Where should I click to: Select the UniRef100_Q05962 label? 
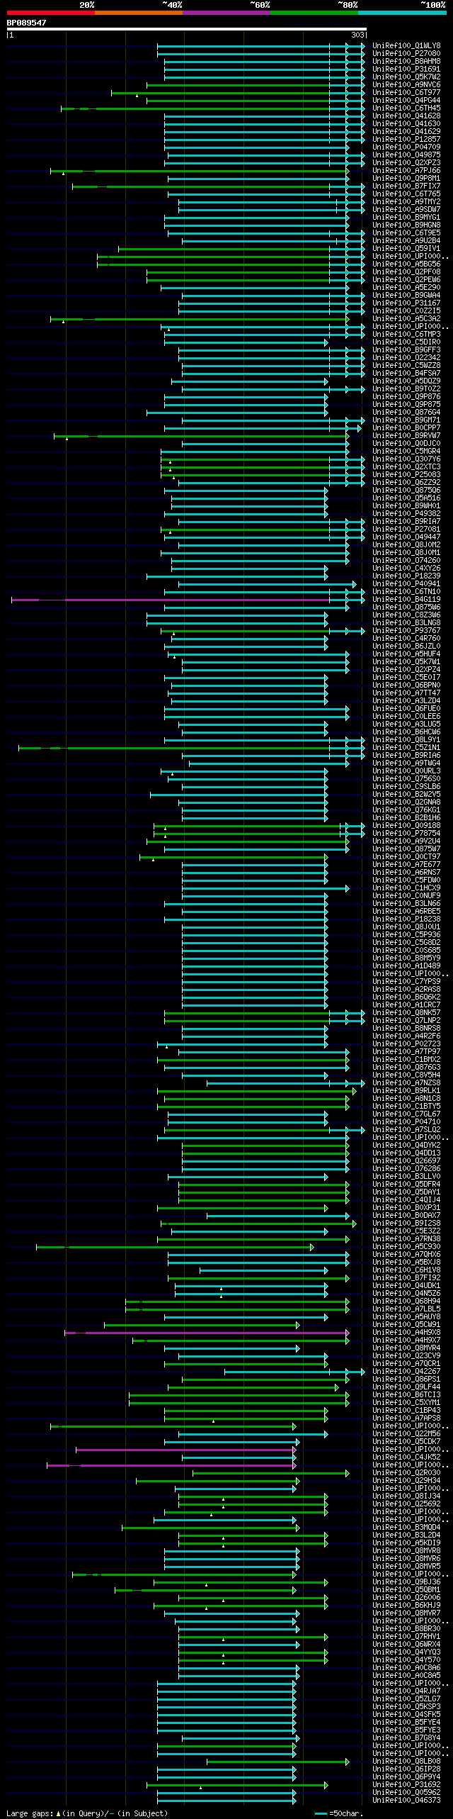tap(406, 1792)
